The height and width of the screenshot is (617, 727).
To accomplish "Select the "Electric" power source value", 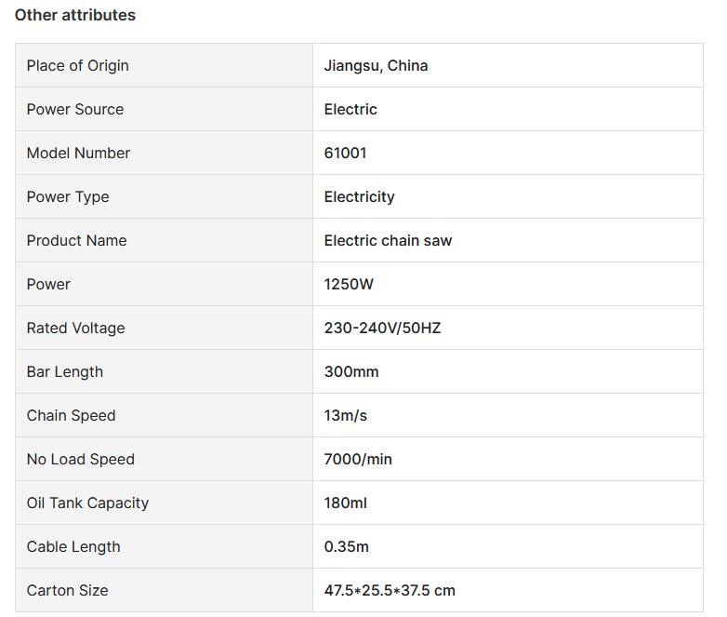I will [350, 109].
